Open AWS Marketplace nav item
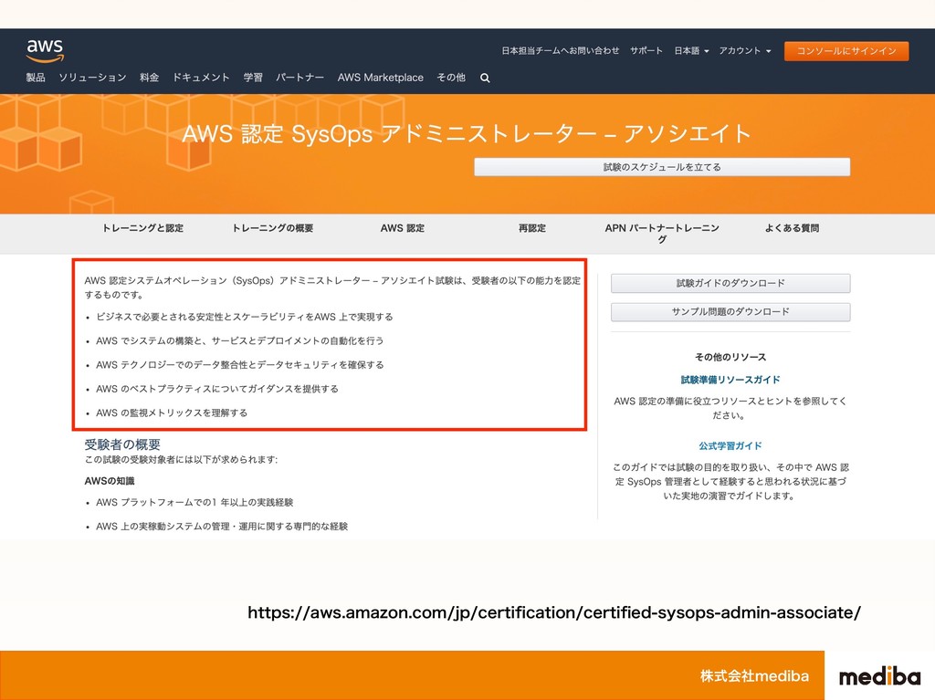The image size is (935, 700). [381, 78]
